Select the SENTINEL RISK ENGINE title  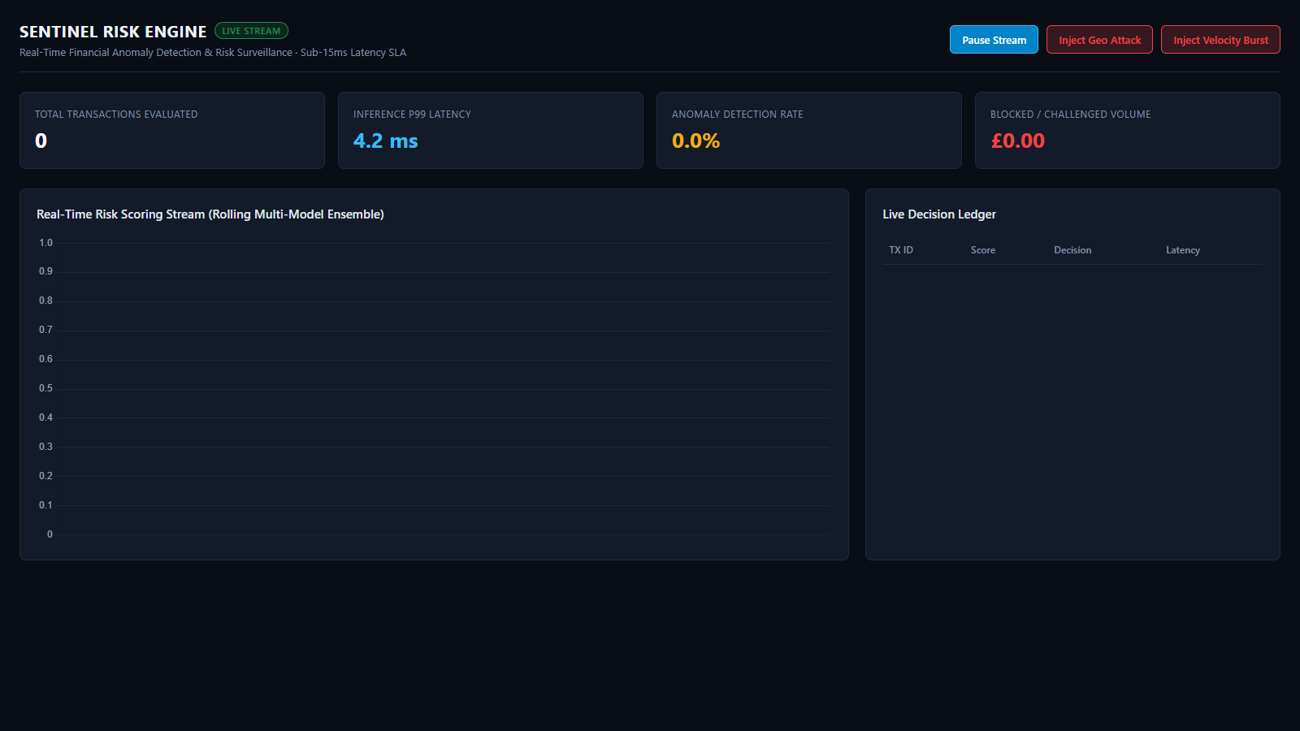point(113,32)
